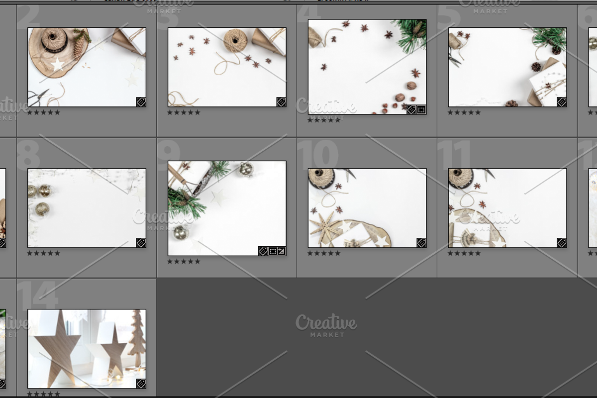Click keyword badge on photo 3 twine thumbnail

[281, 102]
